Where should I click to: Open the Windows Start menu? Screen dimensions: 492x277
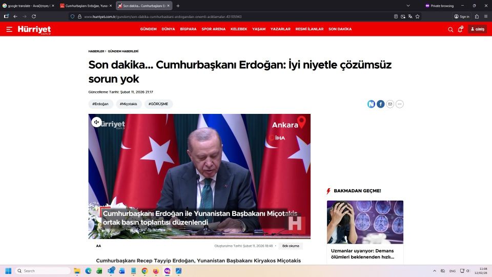coord(8,271)
